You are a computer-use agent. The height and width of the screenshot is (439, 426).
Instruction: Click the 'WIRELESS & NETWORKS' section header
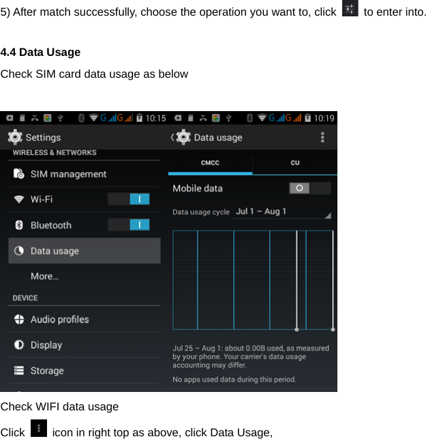coord(55,153)
